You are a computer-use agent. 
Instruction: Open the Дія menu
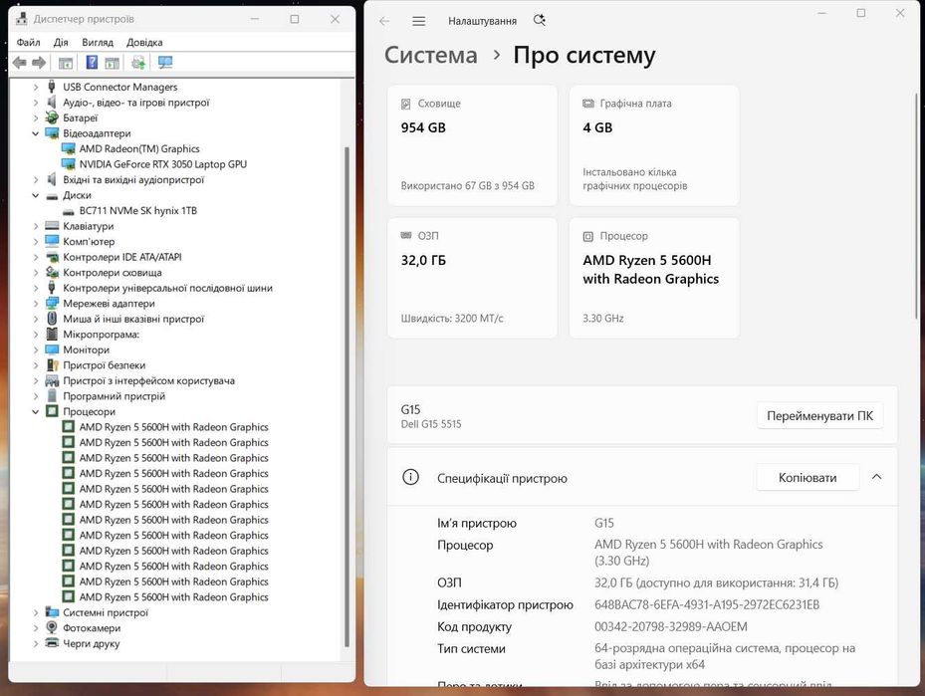(x=61, y=43)
